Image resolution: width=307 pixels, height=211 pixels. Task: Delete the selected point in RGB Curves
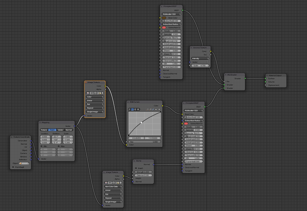pyautogui.click(x=159, y=109)
